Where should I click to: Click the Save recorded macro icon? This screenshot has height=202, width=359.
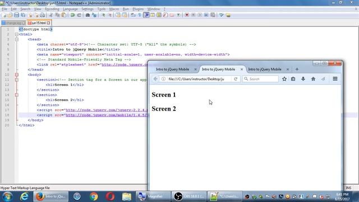213,15
